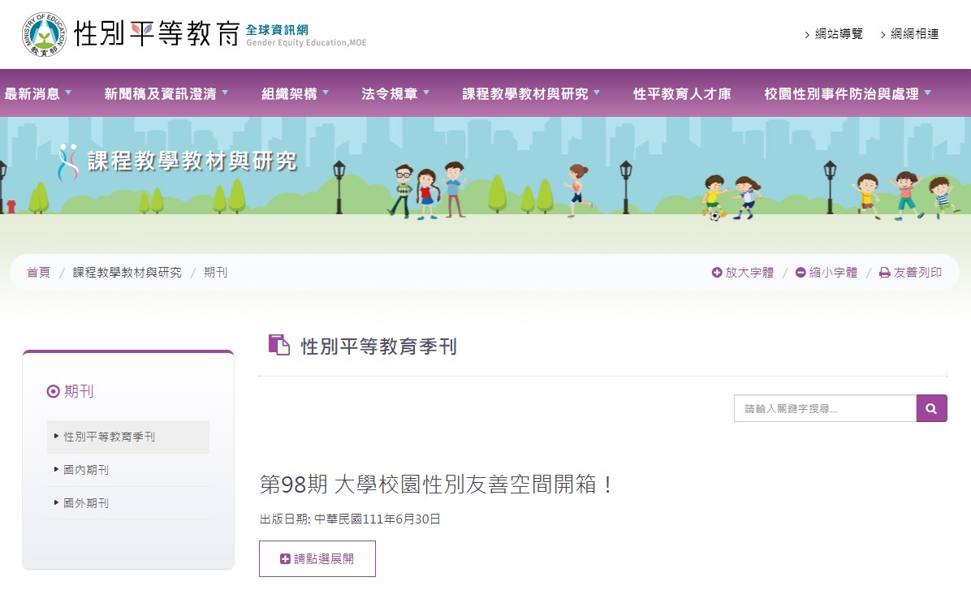The height and width of the screenshot is (603, 971).
Task: Open the 網網相連 link in header
Action: (914, 34)
